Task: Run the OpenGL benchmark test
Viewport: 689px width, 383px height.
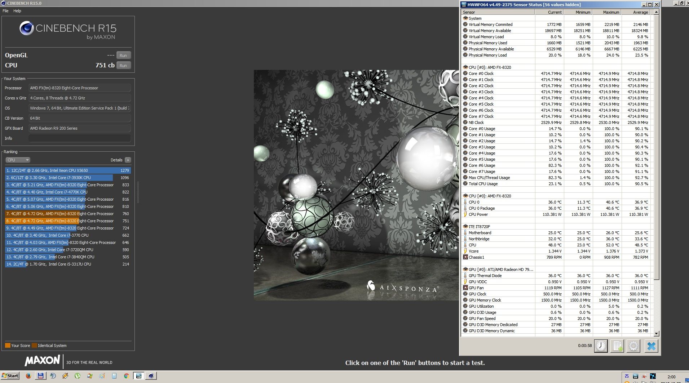Action: point(123,55)
